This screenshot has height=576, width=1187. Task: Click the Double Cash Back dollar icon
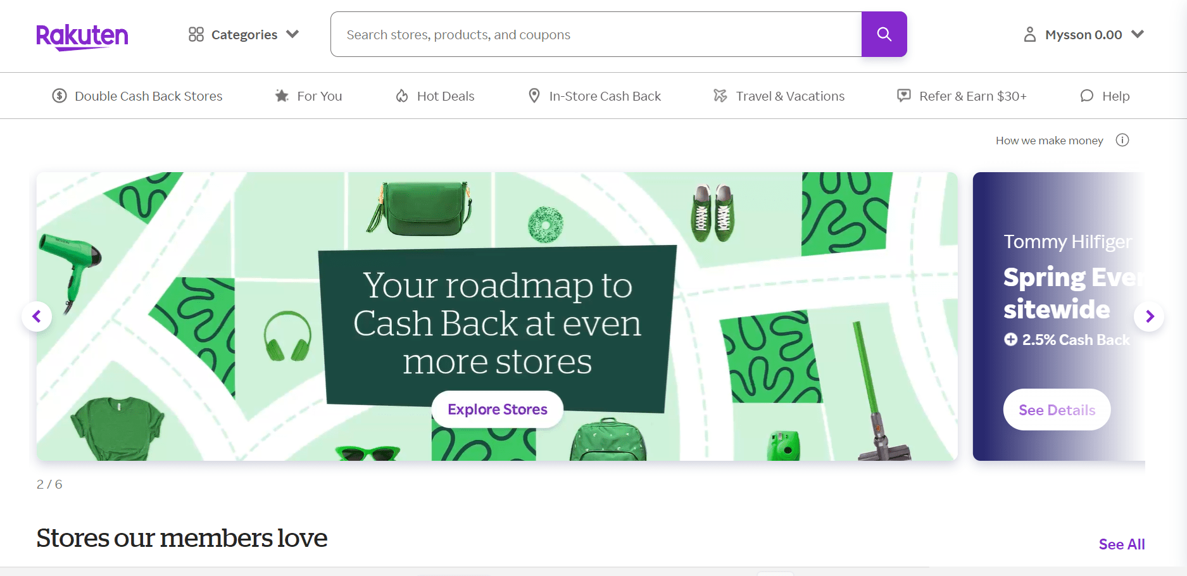coord(60,96)
